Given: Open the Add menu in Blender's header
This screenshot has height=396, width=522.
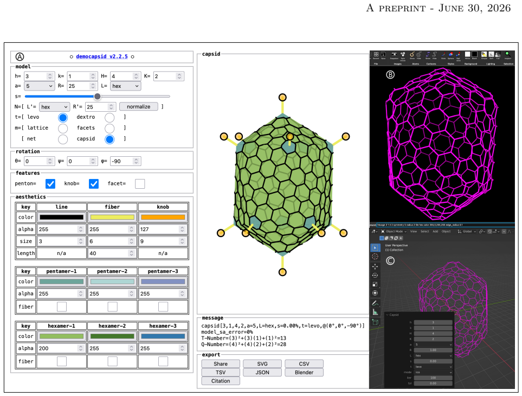Looking at the screenshot, I should [x=435, y=232].
